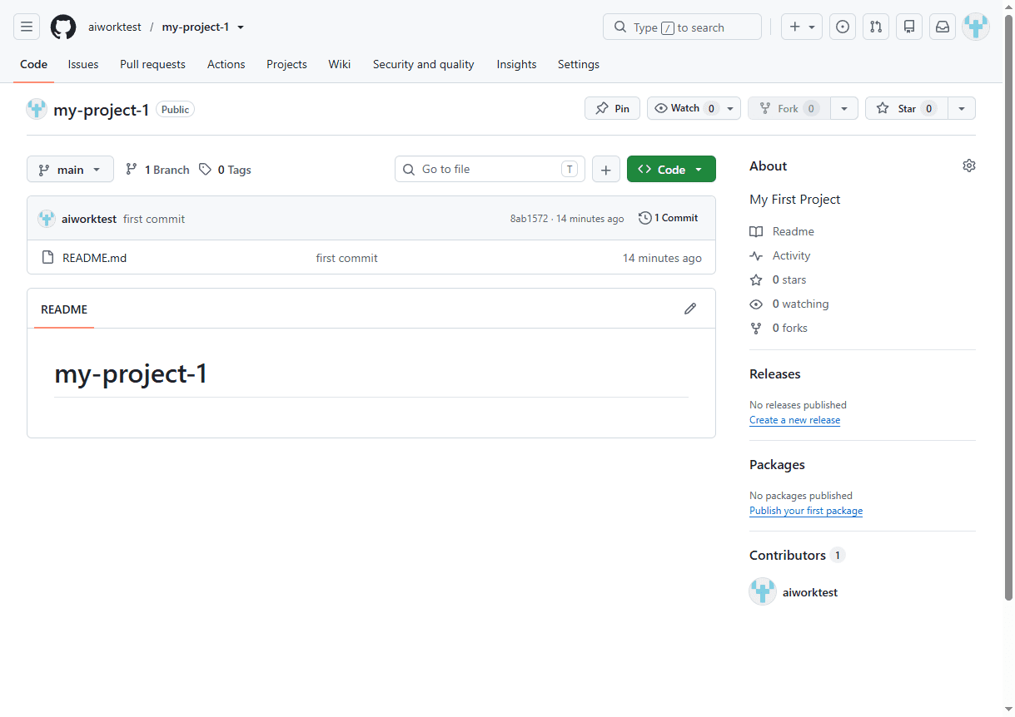Click Create a new release link

pos(794,420)
